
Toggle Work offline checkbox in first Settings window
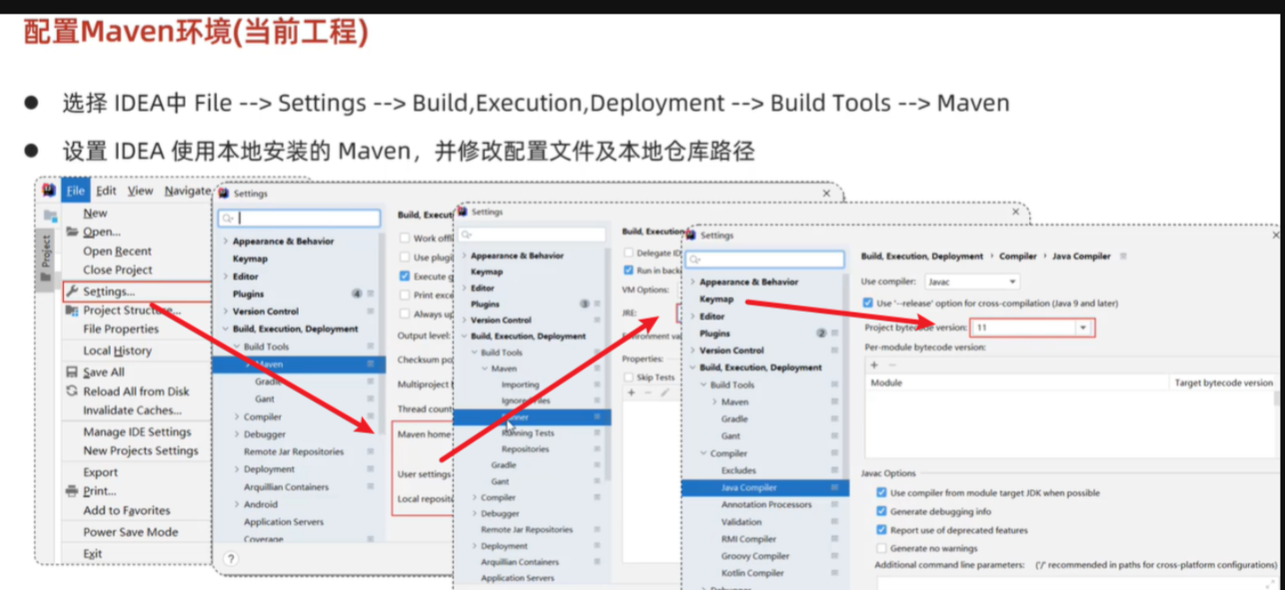[405, 238]
